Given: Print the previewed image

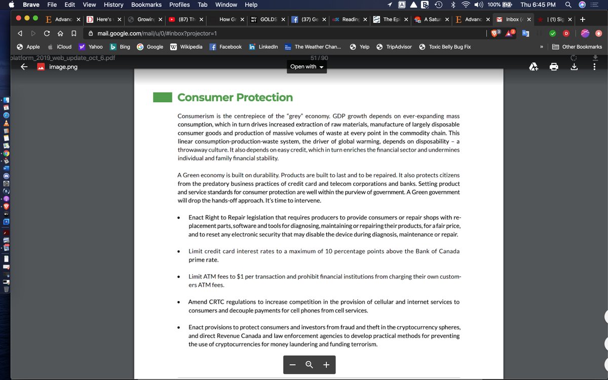Looking at the screenshot, I should [554, 66].
